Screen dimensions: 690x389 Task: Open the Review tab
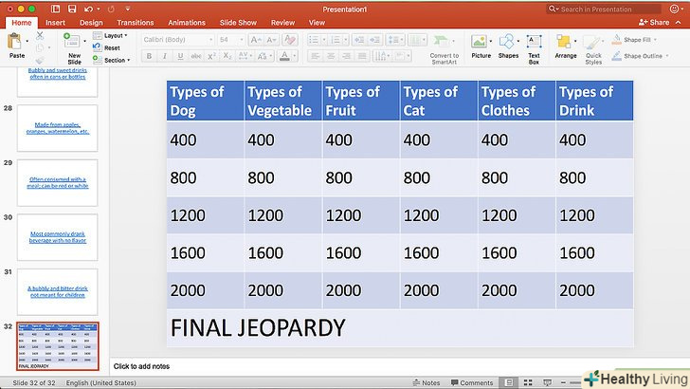point(282,23)
